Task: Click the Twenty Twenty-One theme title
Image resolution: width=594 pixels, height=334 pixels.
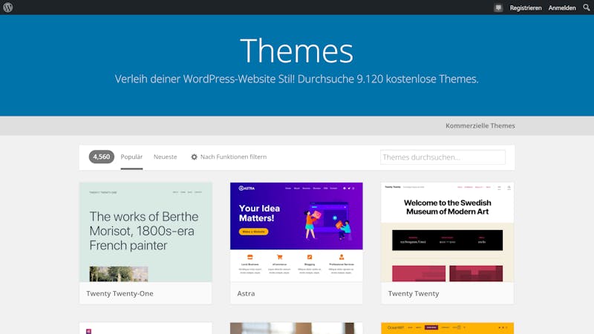Action: [120, 293]
